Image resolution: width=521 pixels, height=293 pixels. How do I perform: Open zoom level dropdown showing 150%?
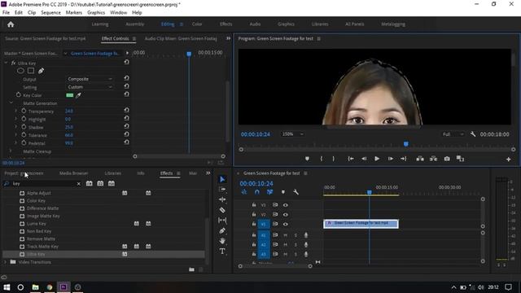(x=292, y=134)
